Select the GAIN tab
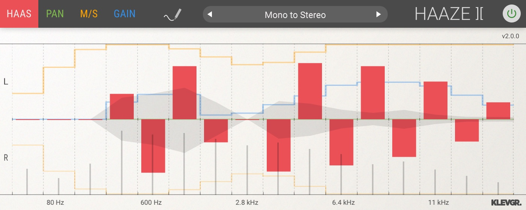This screenshot has width=526, height=210. click(x=124, y=14)
